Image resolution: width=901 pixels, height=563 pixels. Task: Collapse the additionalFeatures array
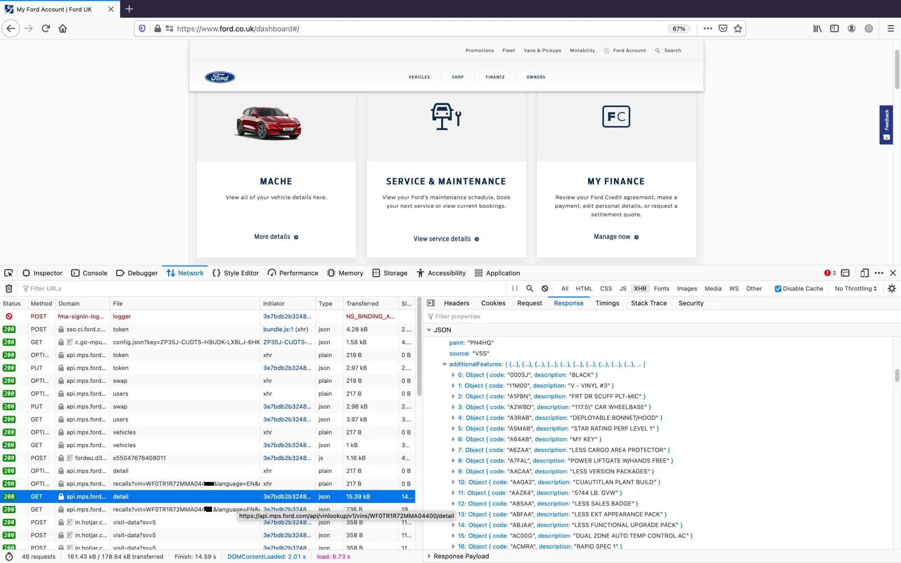[444, 364]
